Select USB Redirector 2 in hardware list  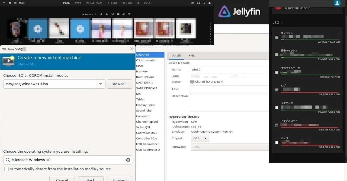(x=150, y=150)
